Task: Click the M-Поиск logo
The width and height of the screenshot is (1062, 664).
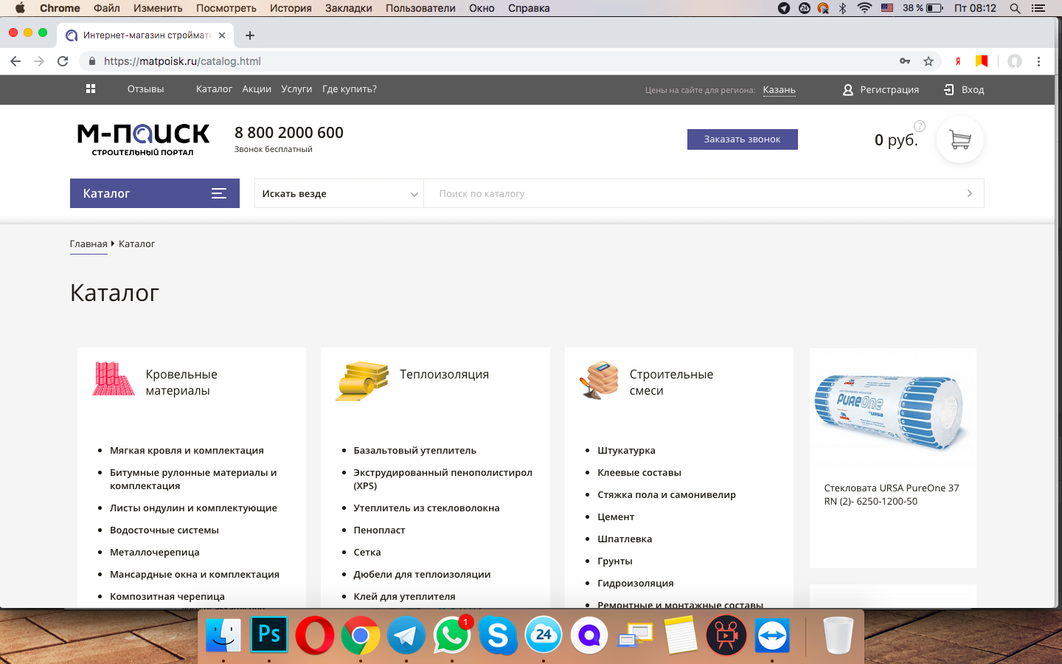Action: [143, 139]
